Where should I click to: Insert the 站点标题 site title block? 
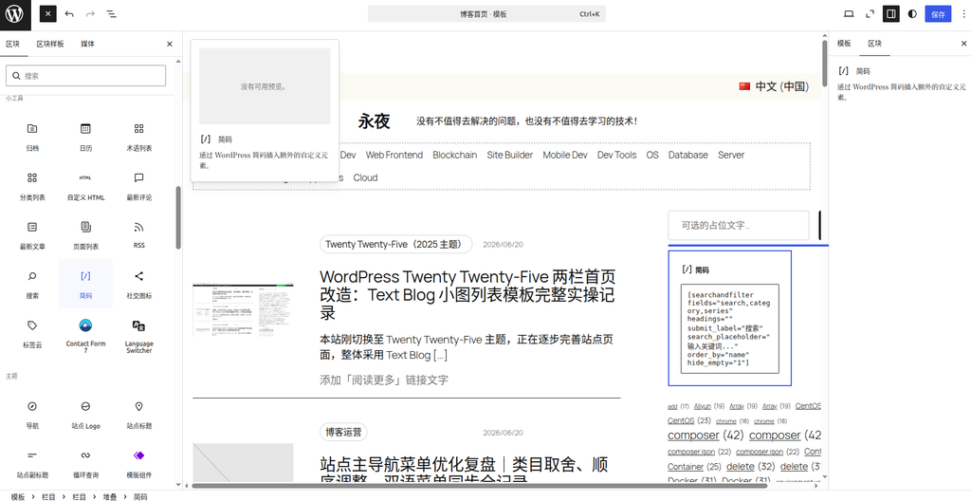(138, 415)
